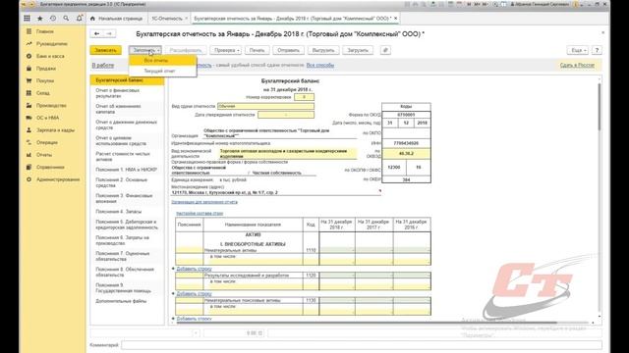The image size is (629, 353).
Task: Open the Склад section in sidebar
Action: (43, 93)
